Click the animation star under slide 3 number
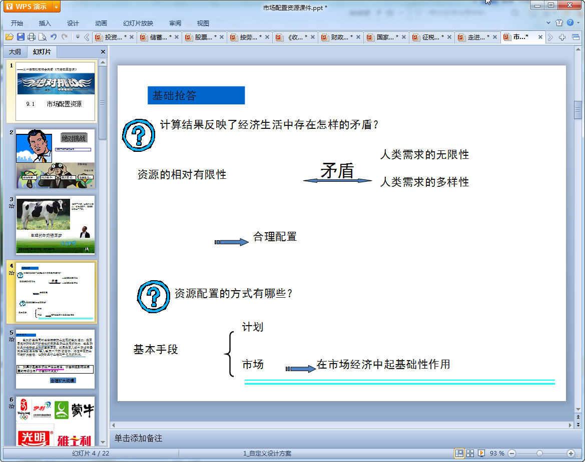 coord(12,206)
